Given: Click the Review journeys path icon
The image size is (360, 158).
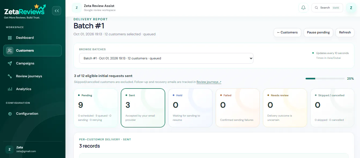Looking at the screenshot, I should coord(10,76).
